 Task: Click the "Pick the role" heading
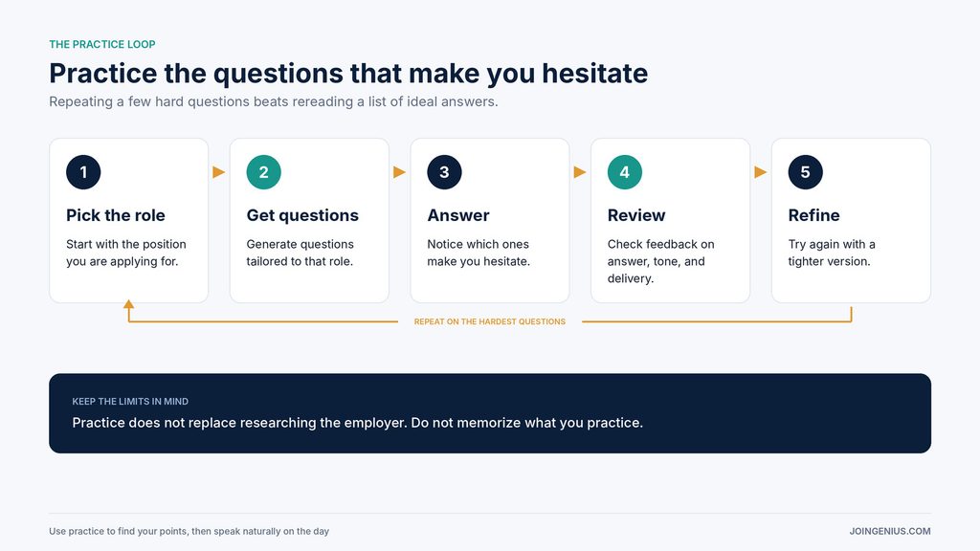[116, 215]
